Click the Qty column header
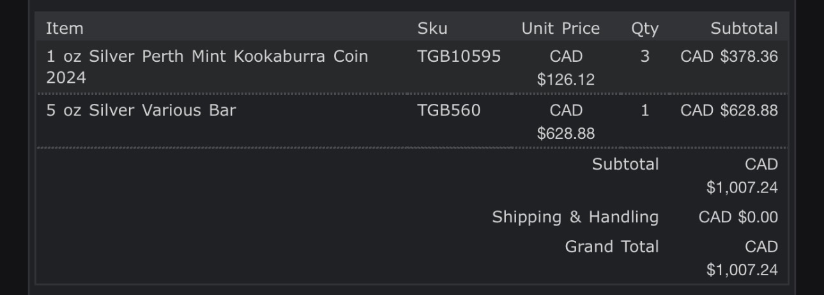Viewport: 824px width, 295px height. 644,29
